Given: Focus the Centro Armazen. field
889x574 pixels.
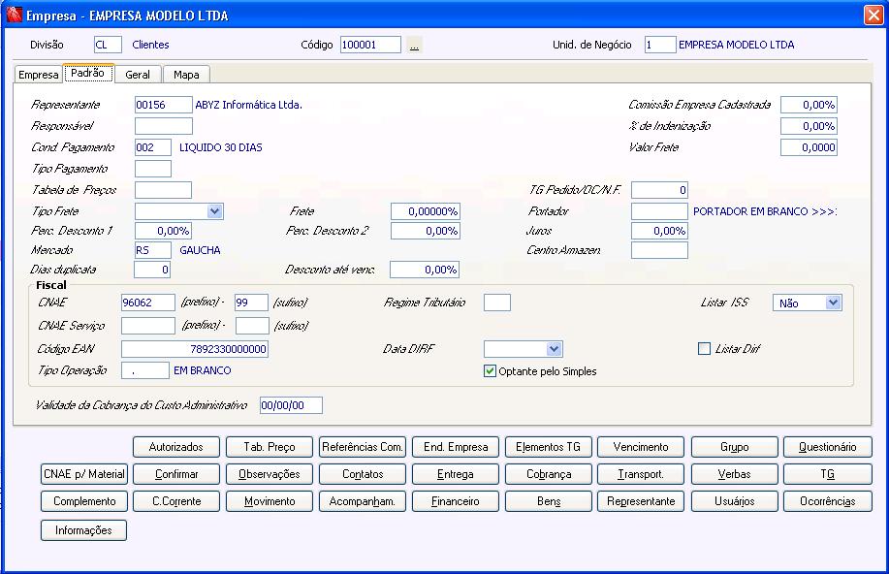Looking at the screenshot, I should click(x=659, y=250).
